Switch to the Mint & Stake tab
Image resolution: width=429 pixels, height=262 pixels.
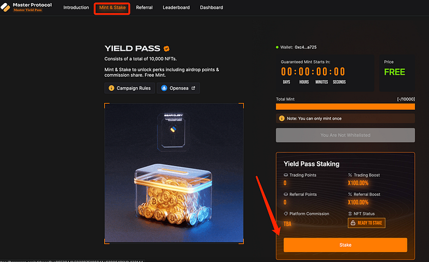coord(112,7)
